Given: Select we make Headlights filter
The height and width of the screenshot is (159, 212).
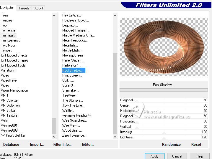Looking at the screenshot, I should point(76,115).
